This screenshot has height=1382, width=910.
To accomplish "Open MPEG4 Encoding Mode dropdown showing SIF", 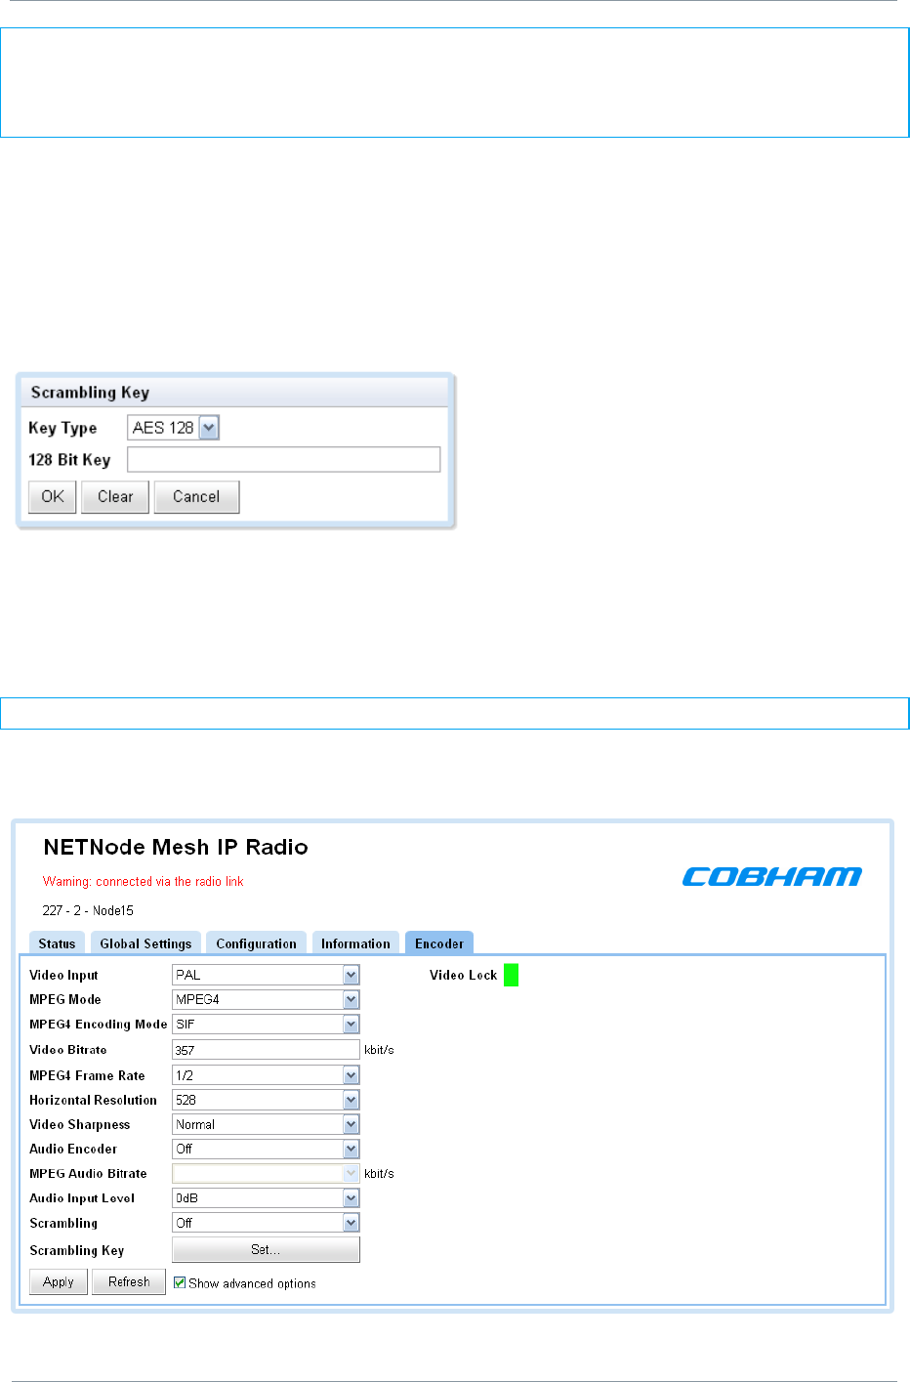I will (x=266, y=1024).
